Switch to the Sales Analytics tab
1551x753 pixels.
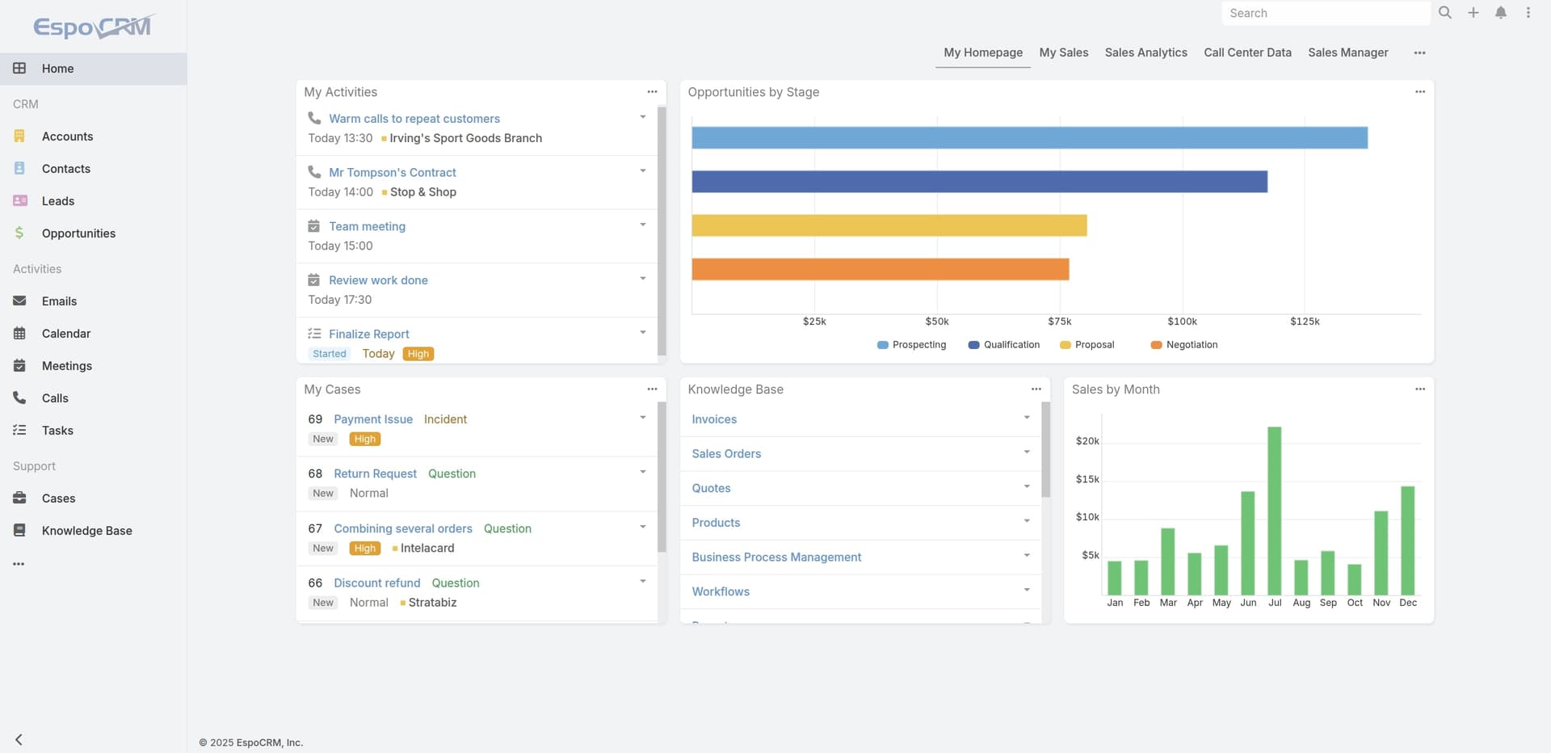(x=1145, y=53)
